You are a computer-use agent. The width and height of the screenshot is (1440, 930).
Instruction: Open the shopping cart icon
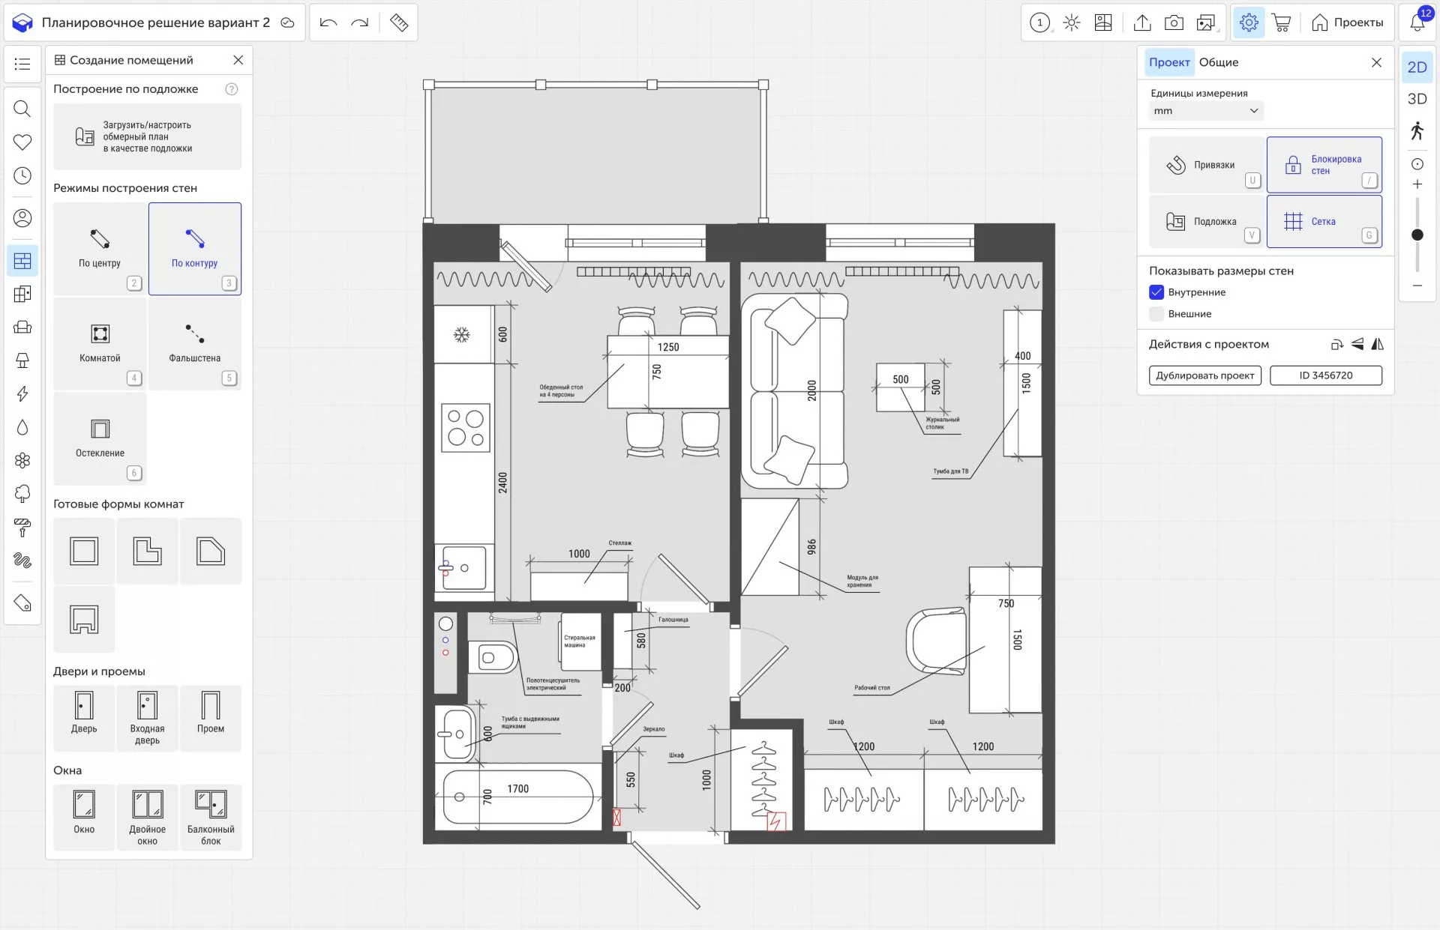[1281, 22]
